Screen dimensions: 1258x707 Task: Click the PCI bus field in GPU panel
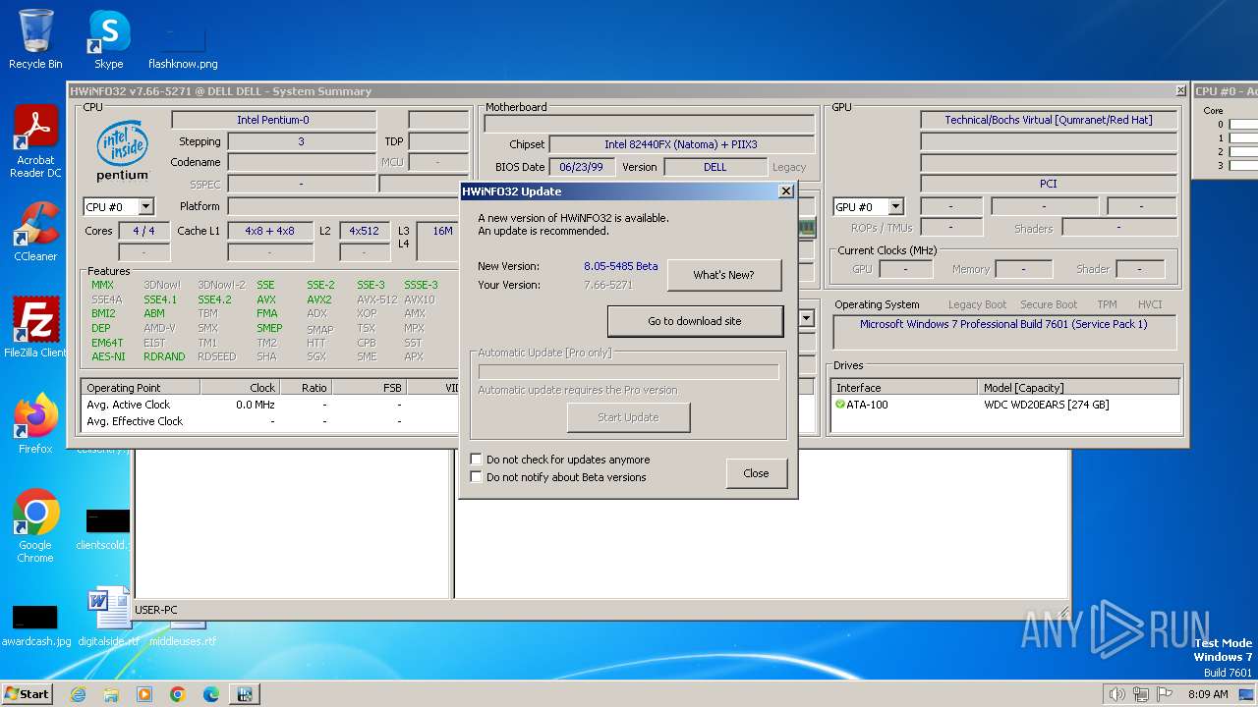click(x=1048, y=184)
